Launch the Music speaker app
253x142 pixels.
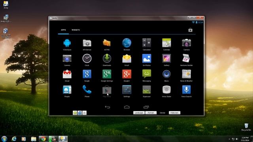tap(166, 74)
